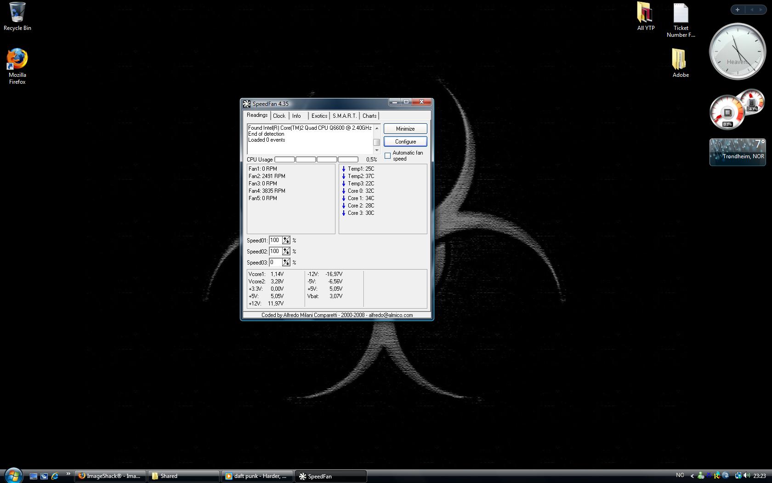
Task: Click the 'Found Intel(R) Core(TM)2 Quad' log line
Action: pyautogui.click(x=310, y=128)
